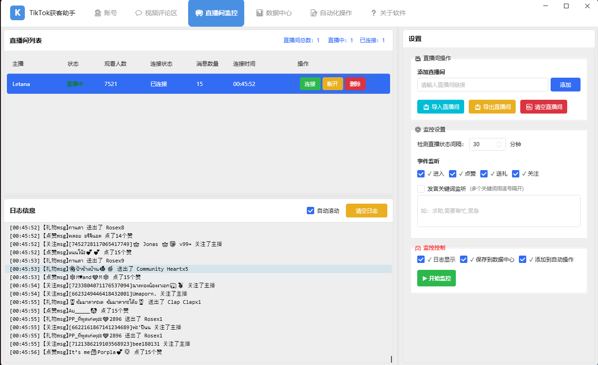Click the interval stepper arrows

click(499, 144)
